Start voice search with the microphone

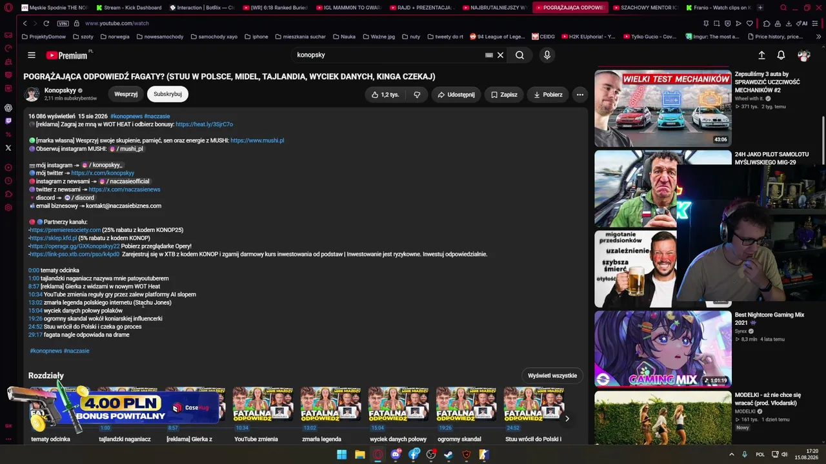pyautogui.click(x=547, y=55)
